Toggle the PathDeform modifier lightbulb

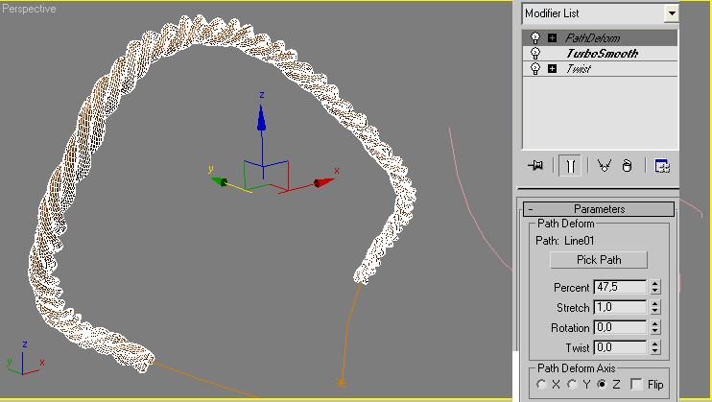click(535, 38)
